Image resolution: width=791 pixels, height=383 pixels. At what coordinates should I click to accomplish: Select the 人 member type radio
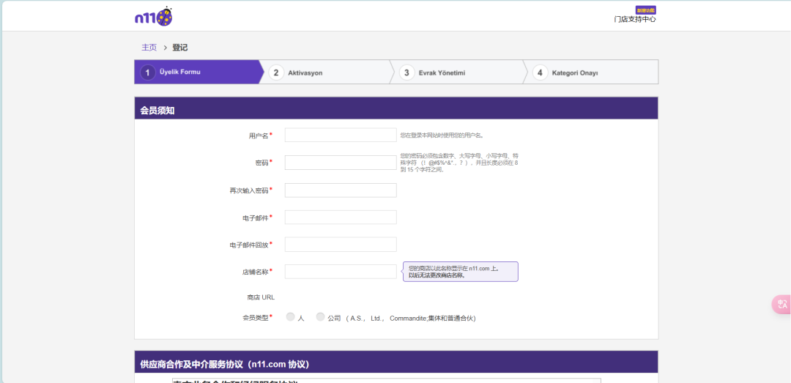(291, 317)
